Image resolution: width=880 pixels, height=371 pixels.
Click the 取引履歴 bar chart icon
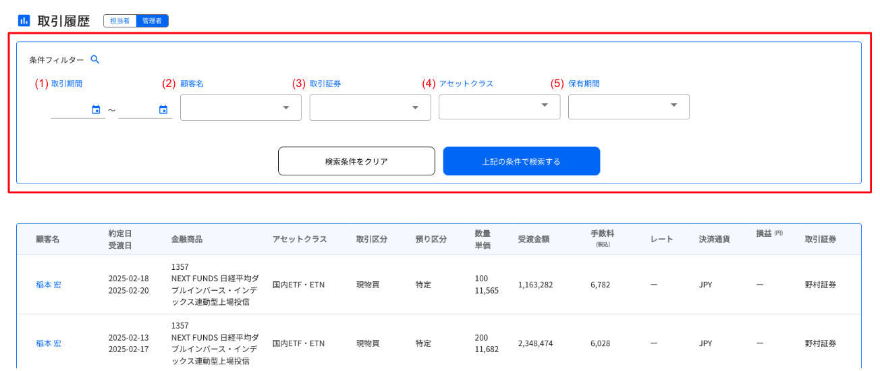(24, 21)
